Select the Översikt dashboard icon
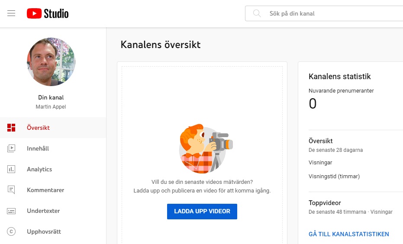The width and height of the screenshot is (403, 244). click(x=11, y=128)
